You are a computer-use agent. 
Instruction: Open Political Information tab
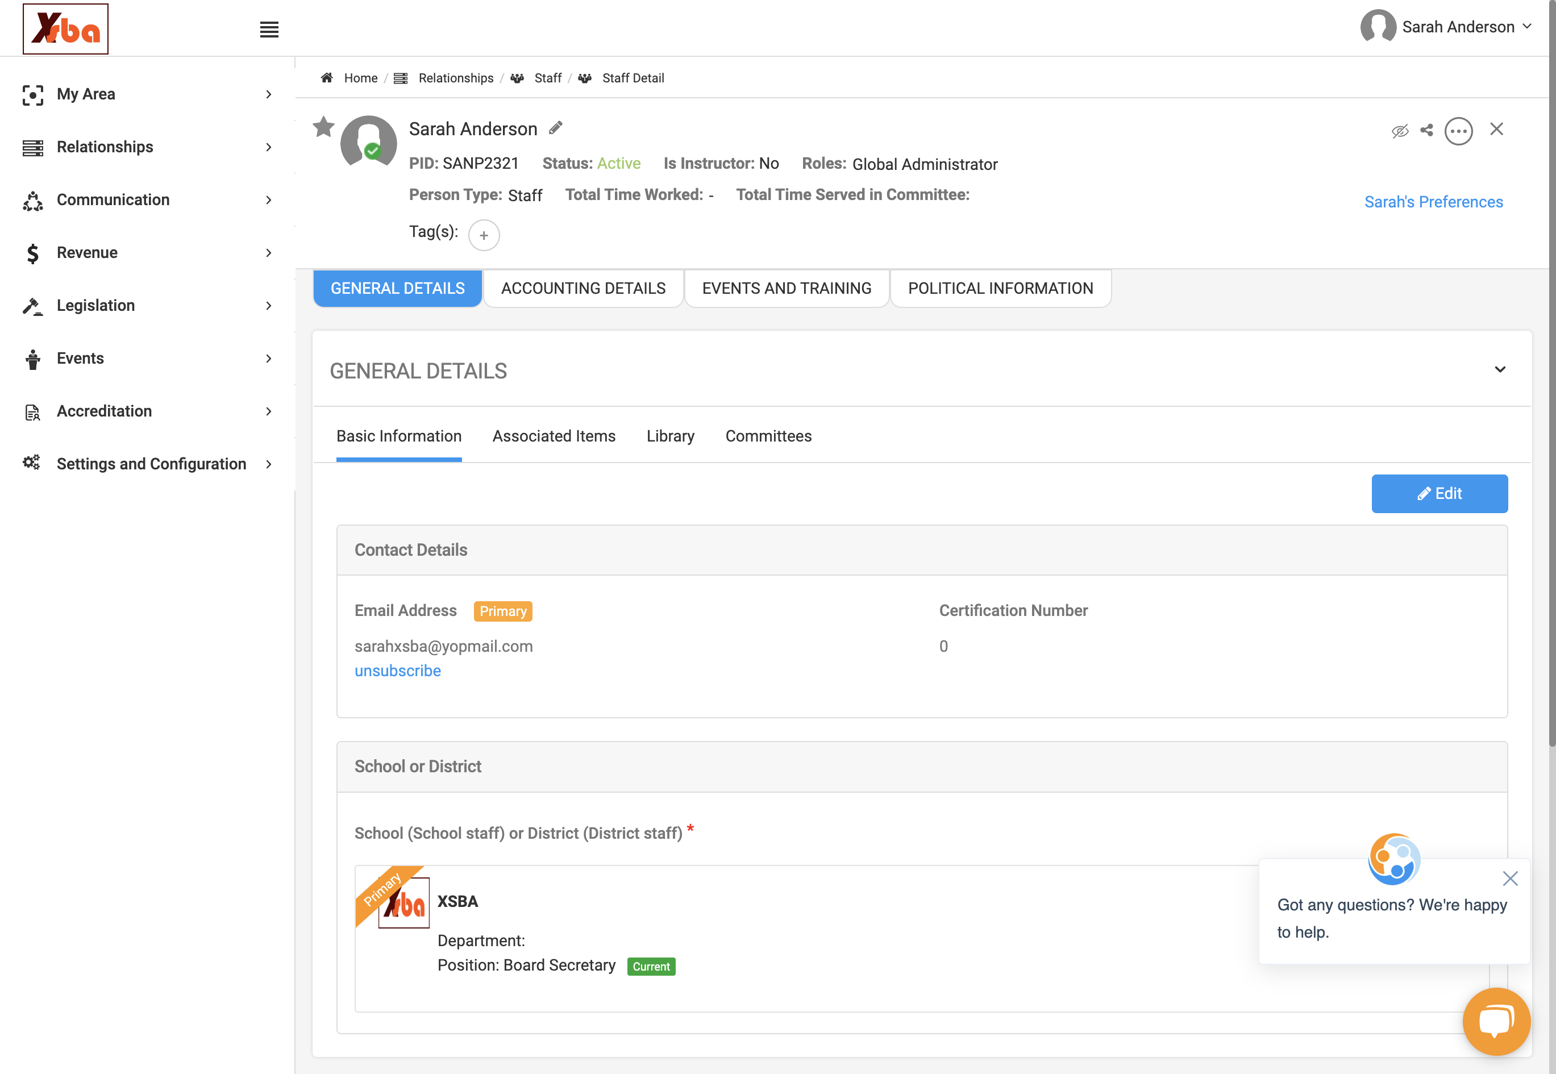pos(1001,288)
